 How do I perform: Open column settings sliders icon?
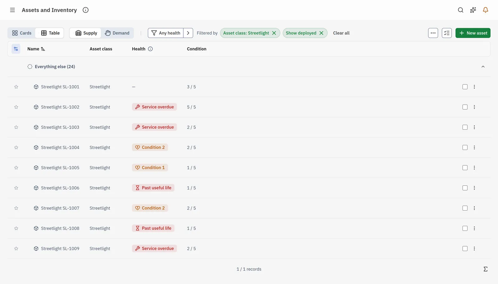16,49
